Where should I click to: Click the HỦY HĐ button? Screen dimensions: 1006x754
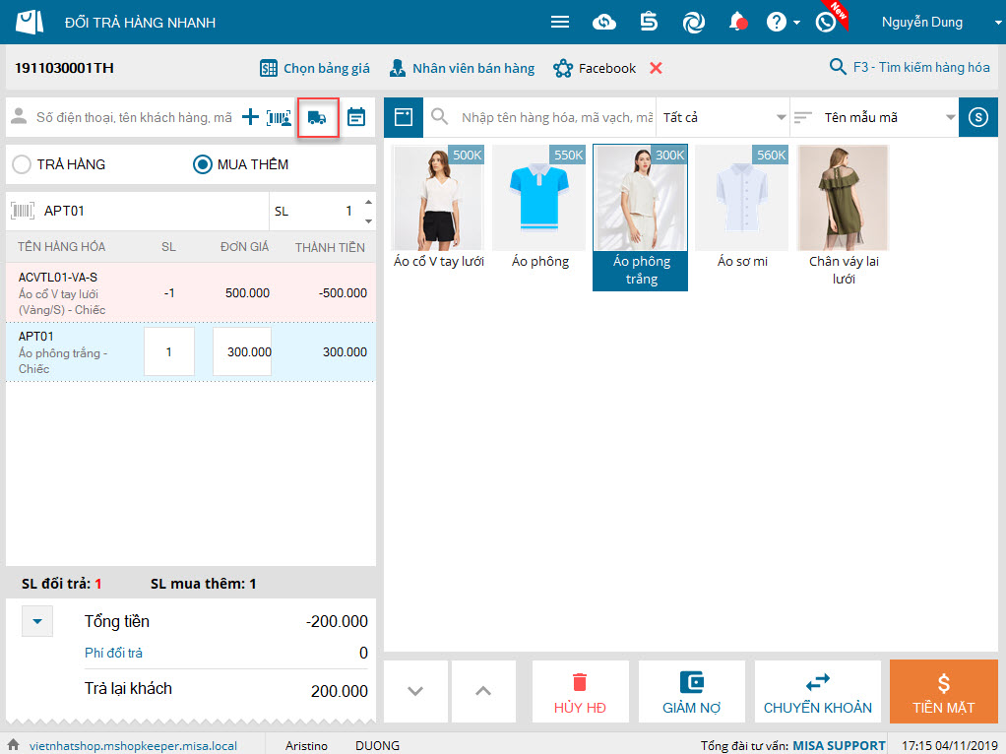tap(580, 692)
